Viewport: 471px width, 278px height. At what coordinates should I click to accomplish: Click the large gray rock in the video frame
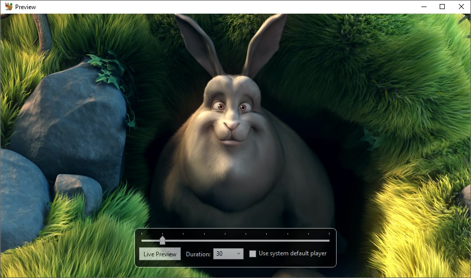[x=71, y=126]
